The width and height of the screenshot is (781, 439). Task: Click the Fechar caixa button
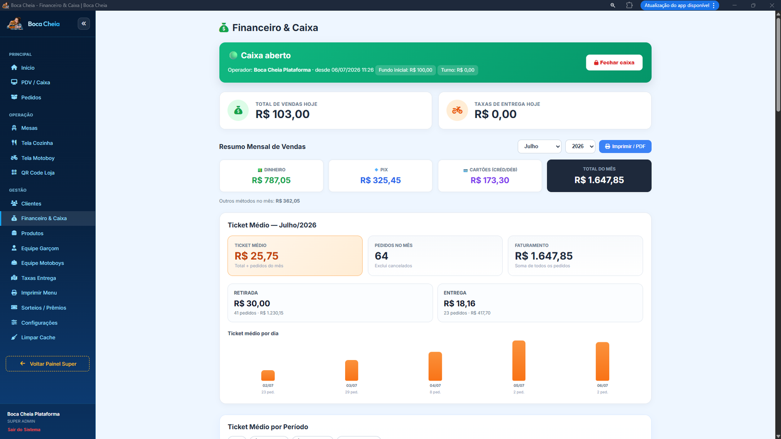(x=614, y=62)
